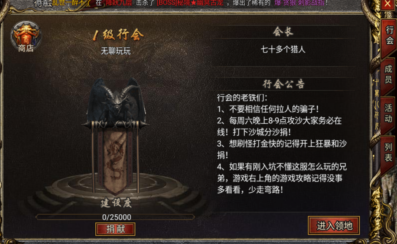Click the 1级行会 level title
The image size is (397, 244).
(x=118, y=35)
